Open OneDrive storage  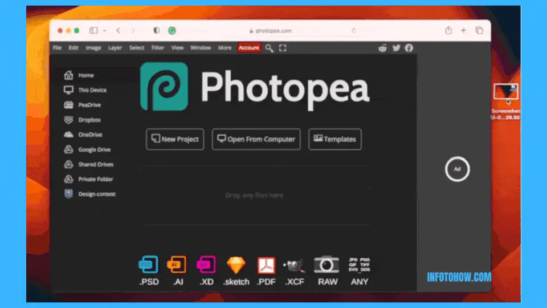[x=83, y=135]
